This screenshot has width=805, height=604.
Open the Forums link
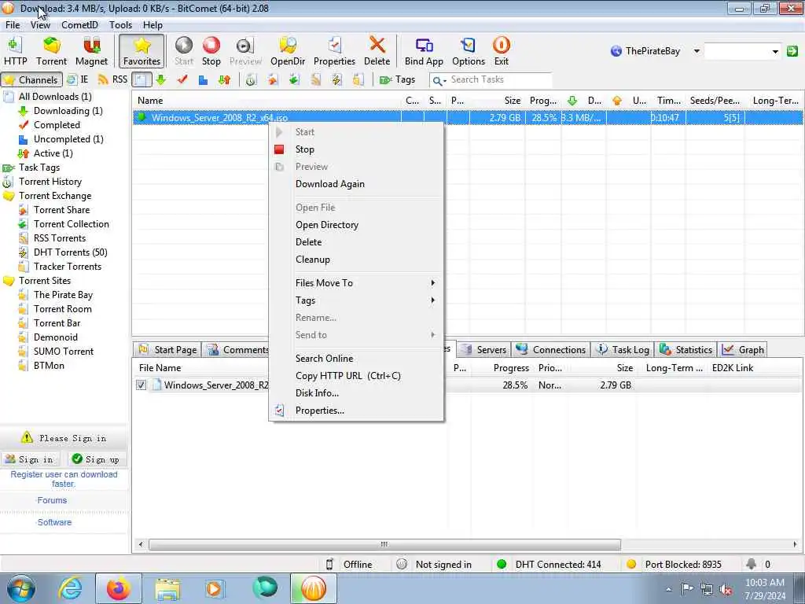pos(52,500)
